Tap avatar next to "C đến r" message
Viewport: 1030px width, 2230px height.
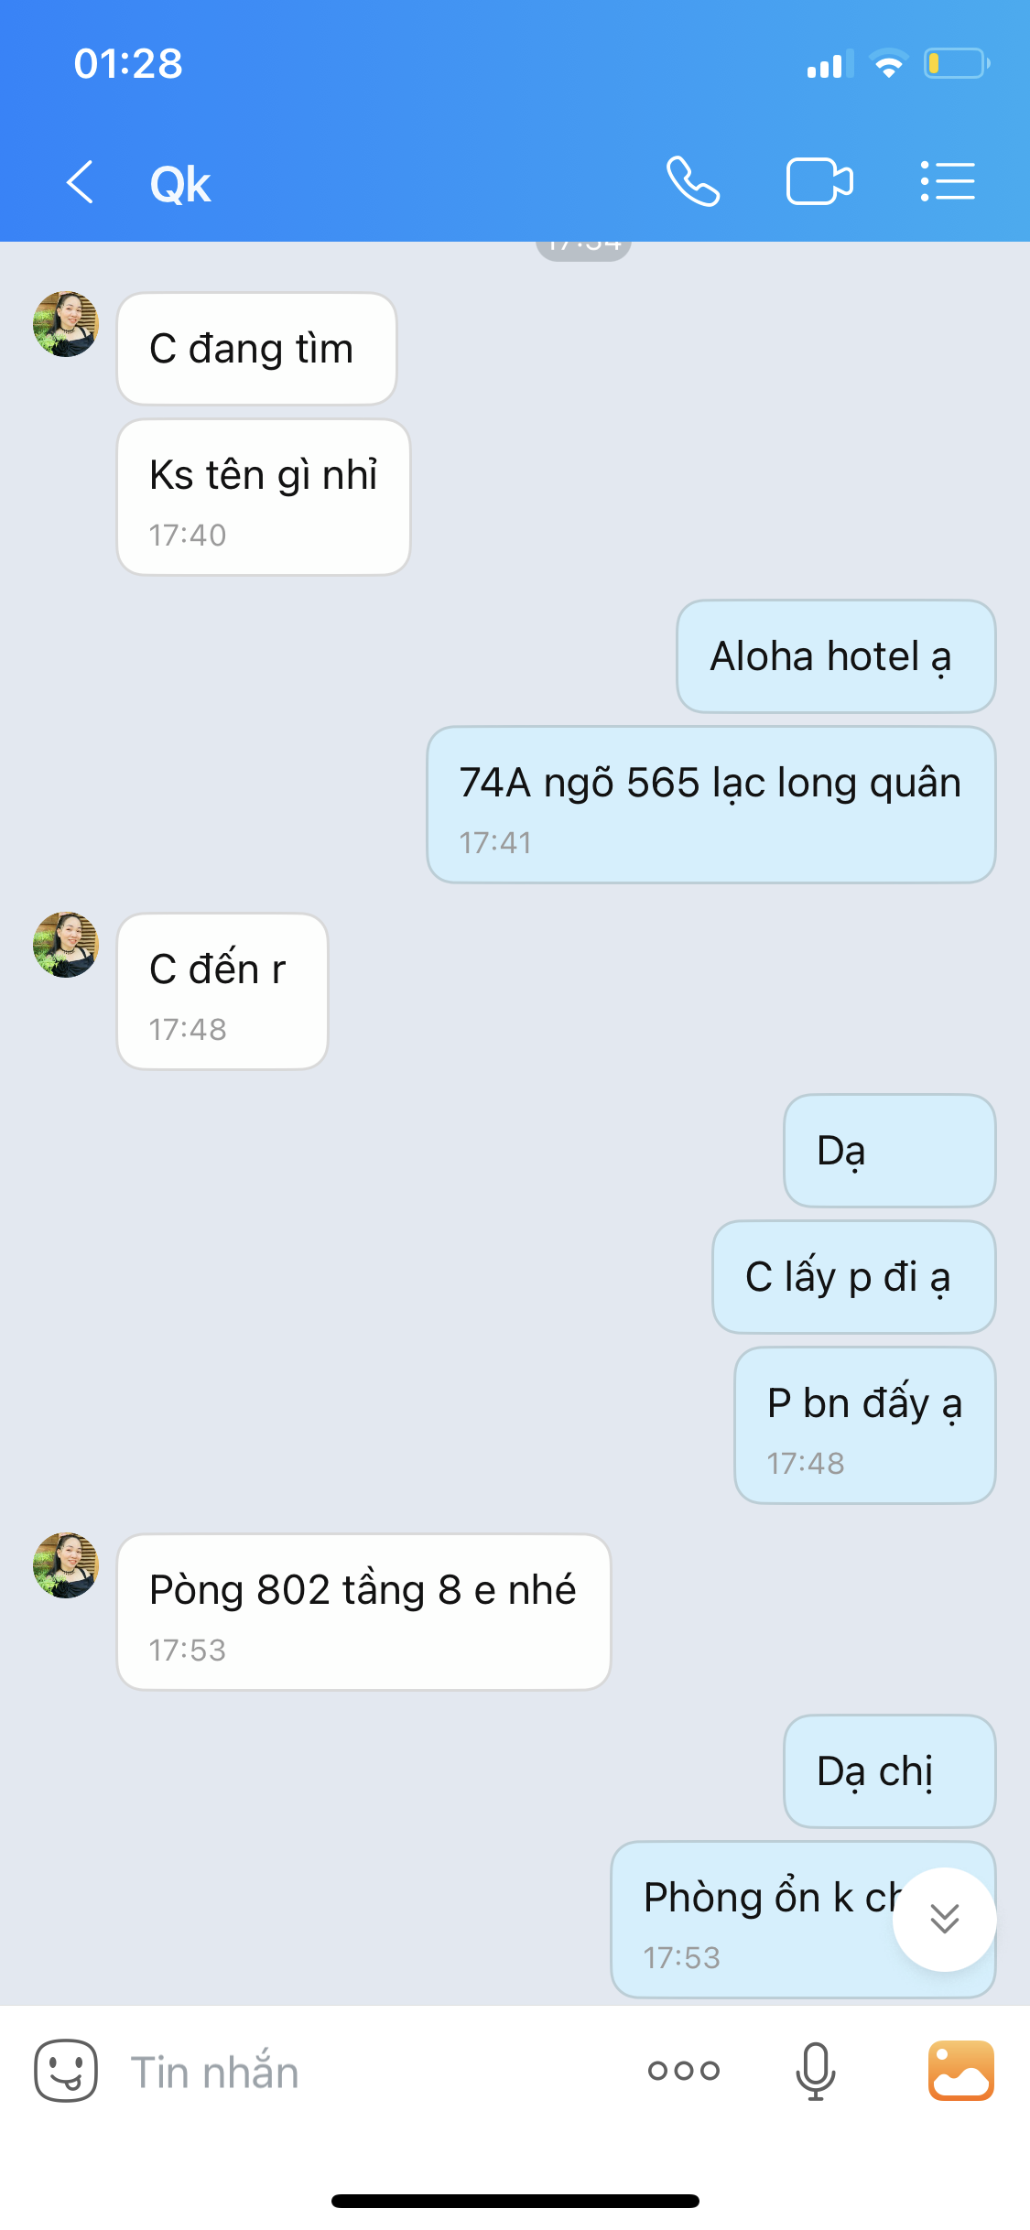pyautogui.click(x=66, y=945)
